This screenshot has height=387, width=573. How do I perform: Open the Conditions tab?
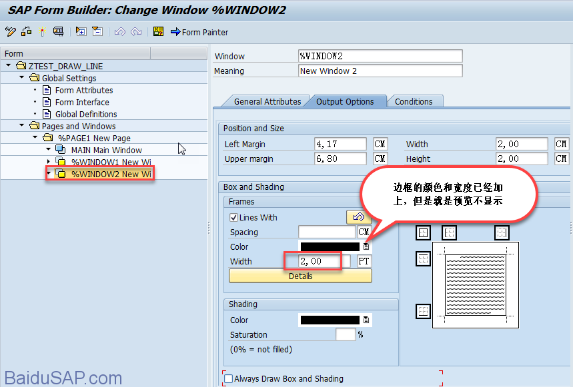[414, 101]
